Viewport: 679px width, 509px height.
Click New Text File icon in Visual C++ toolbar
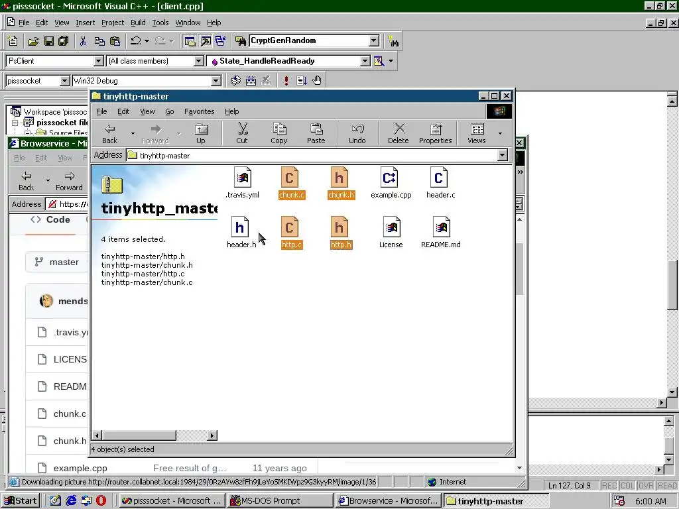coord(13,41)
